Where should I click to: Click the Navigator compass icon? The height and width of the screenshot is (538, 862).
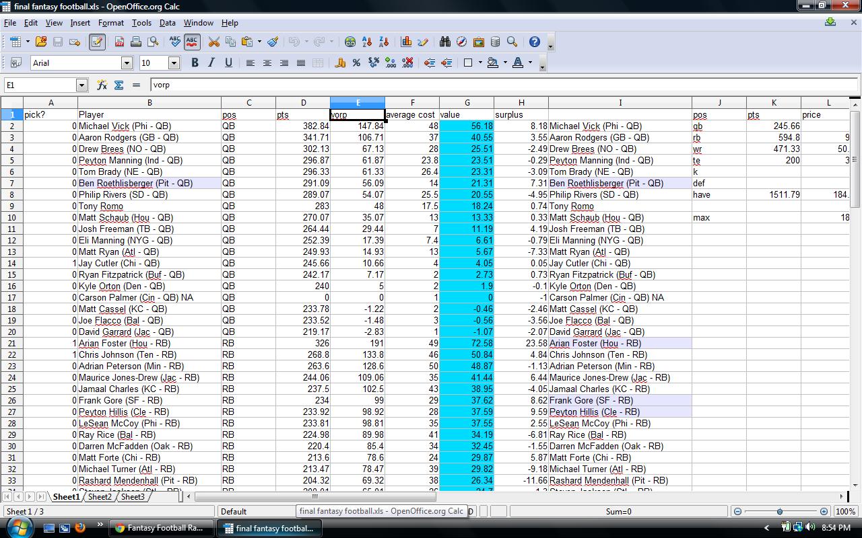[x=461, y=42]
